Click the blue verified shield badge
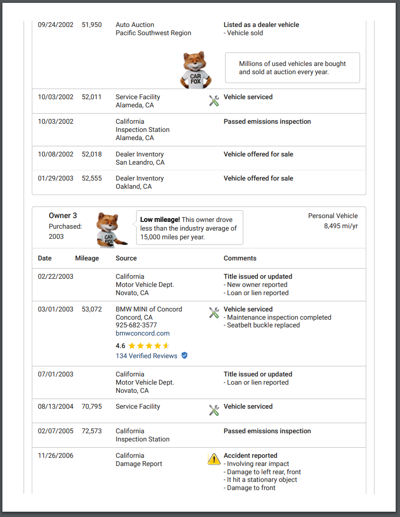This screenshot has height=517, width=400. tap(184, 356)
